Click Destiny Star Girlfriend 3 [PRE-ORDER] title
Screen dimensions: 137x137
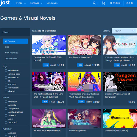[x=48, y=59]
